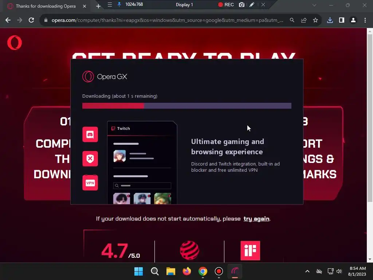373x280 pixels.
Task: Click the pin icon on the recorder bar
Action: tap(119, 4)
